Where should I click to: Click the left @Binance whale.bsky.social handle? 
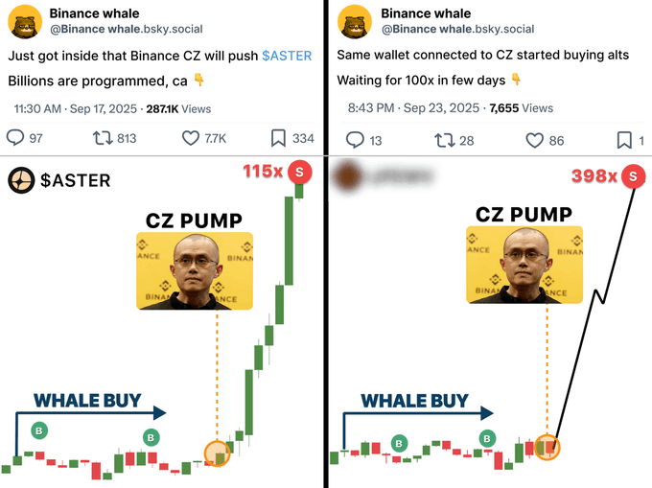pyautogui.click(x=127, y=29)
